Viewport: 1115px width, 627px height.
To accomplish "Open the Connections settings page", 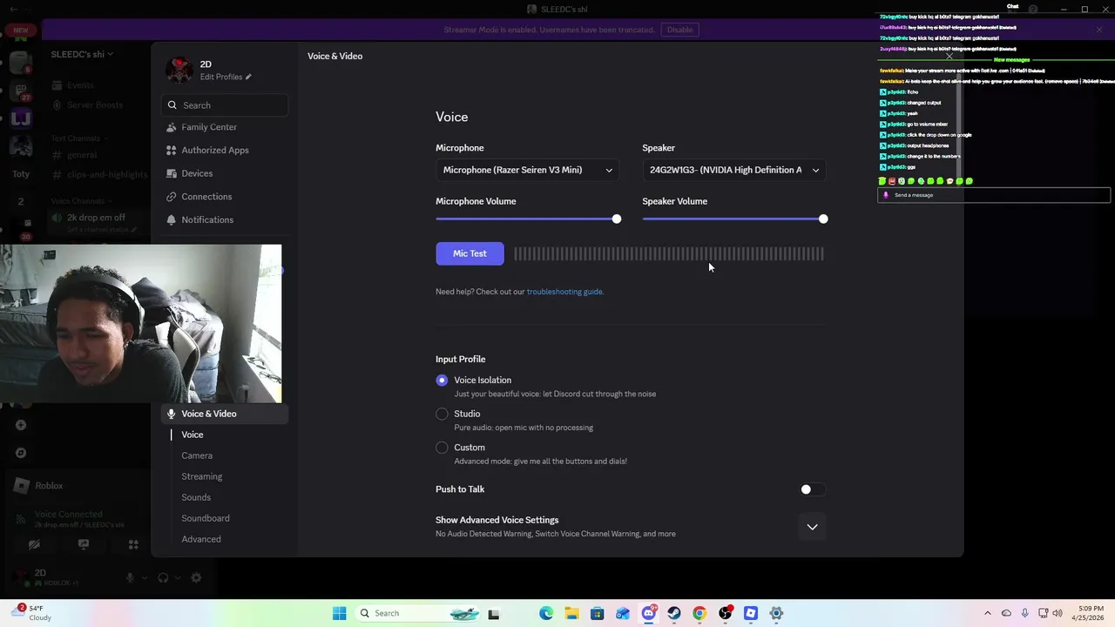I will click(x=224, y=197).
